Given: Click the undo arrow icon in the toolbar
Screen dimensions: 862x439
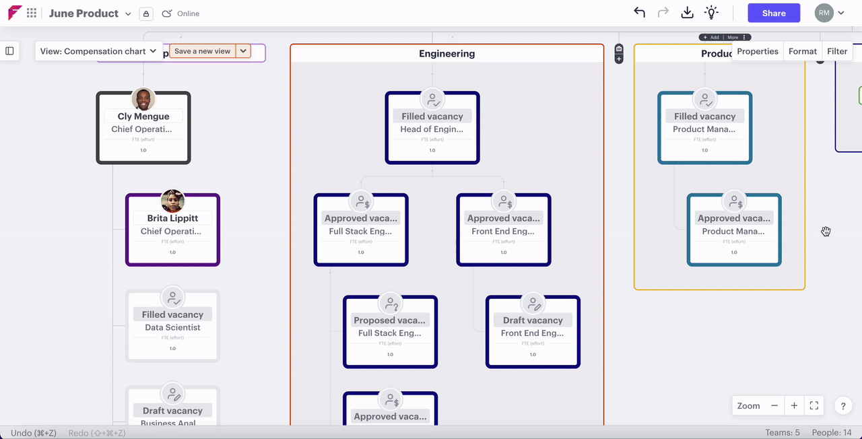Looking at the screenshot, I should click(639, 12).
